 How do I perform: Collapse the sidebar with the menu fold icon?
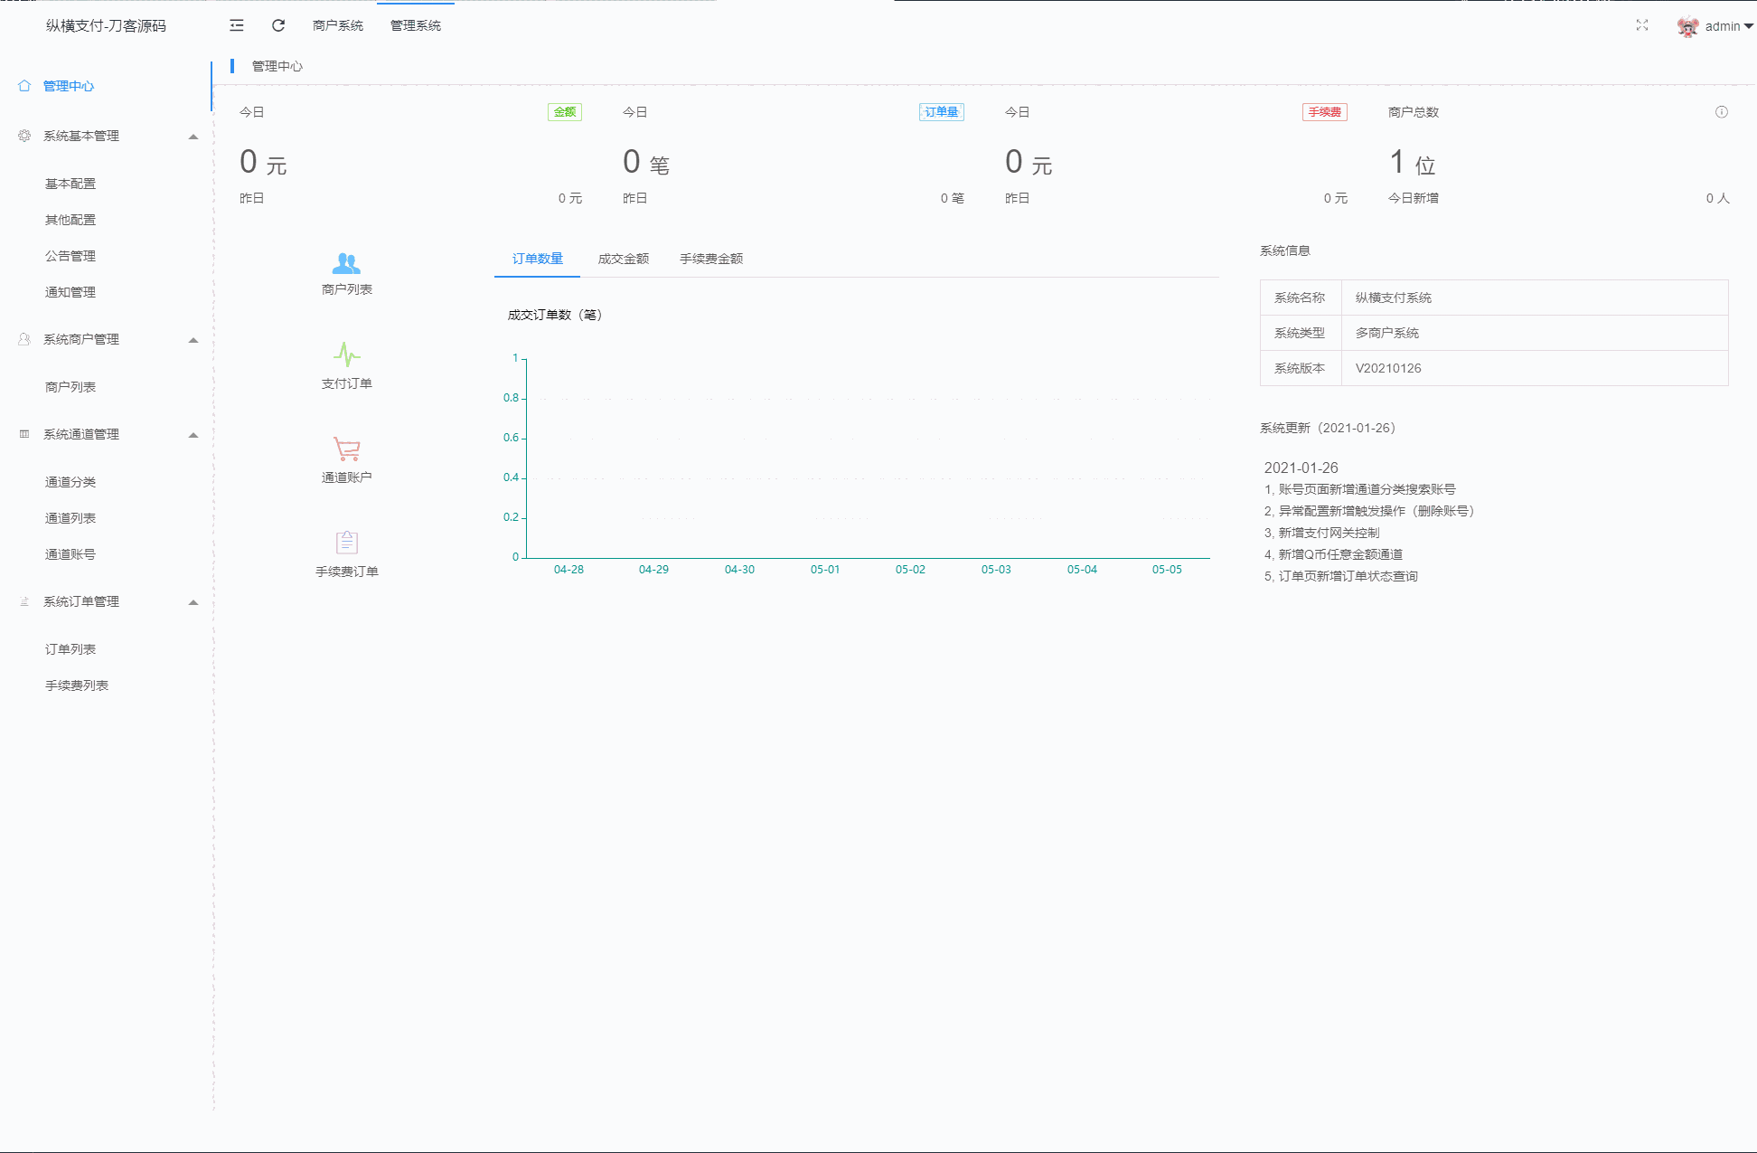237,25
